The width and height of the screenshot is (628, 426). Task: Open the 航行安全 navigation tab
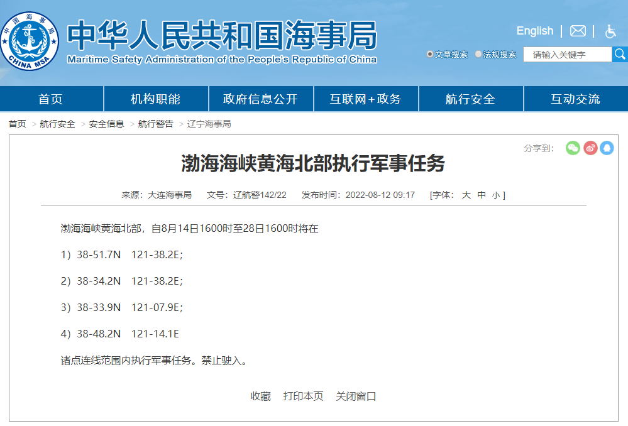[x=471, y=99]
